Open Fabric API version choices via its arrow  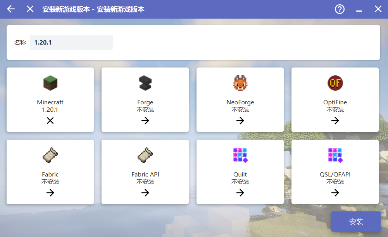[x=145, y=193]
